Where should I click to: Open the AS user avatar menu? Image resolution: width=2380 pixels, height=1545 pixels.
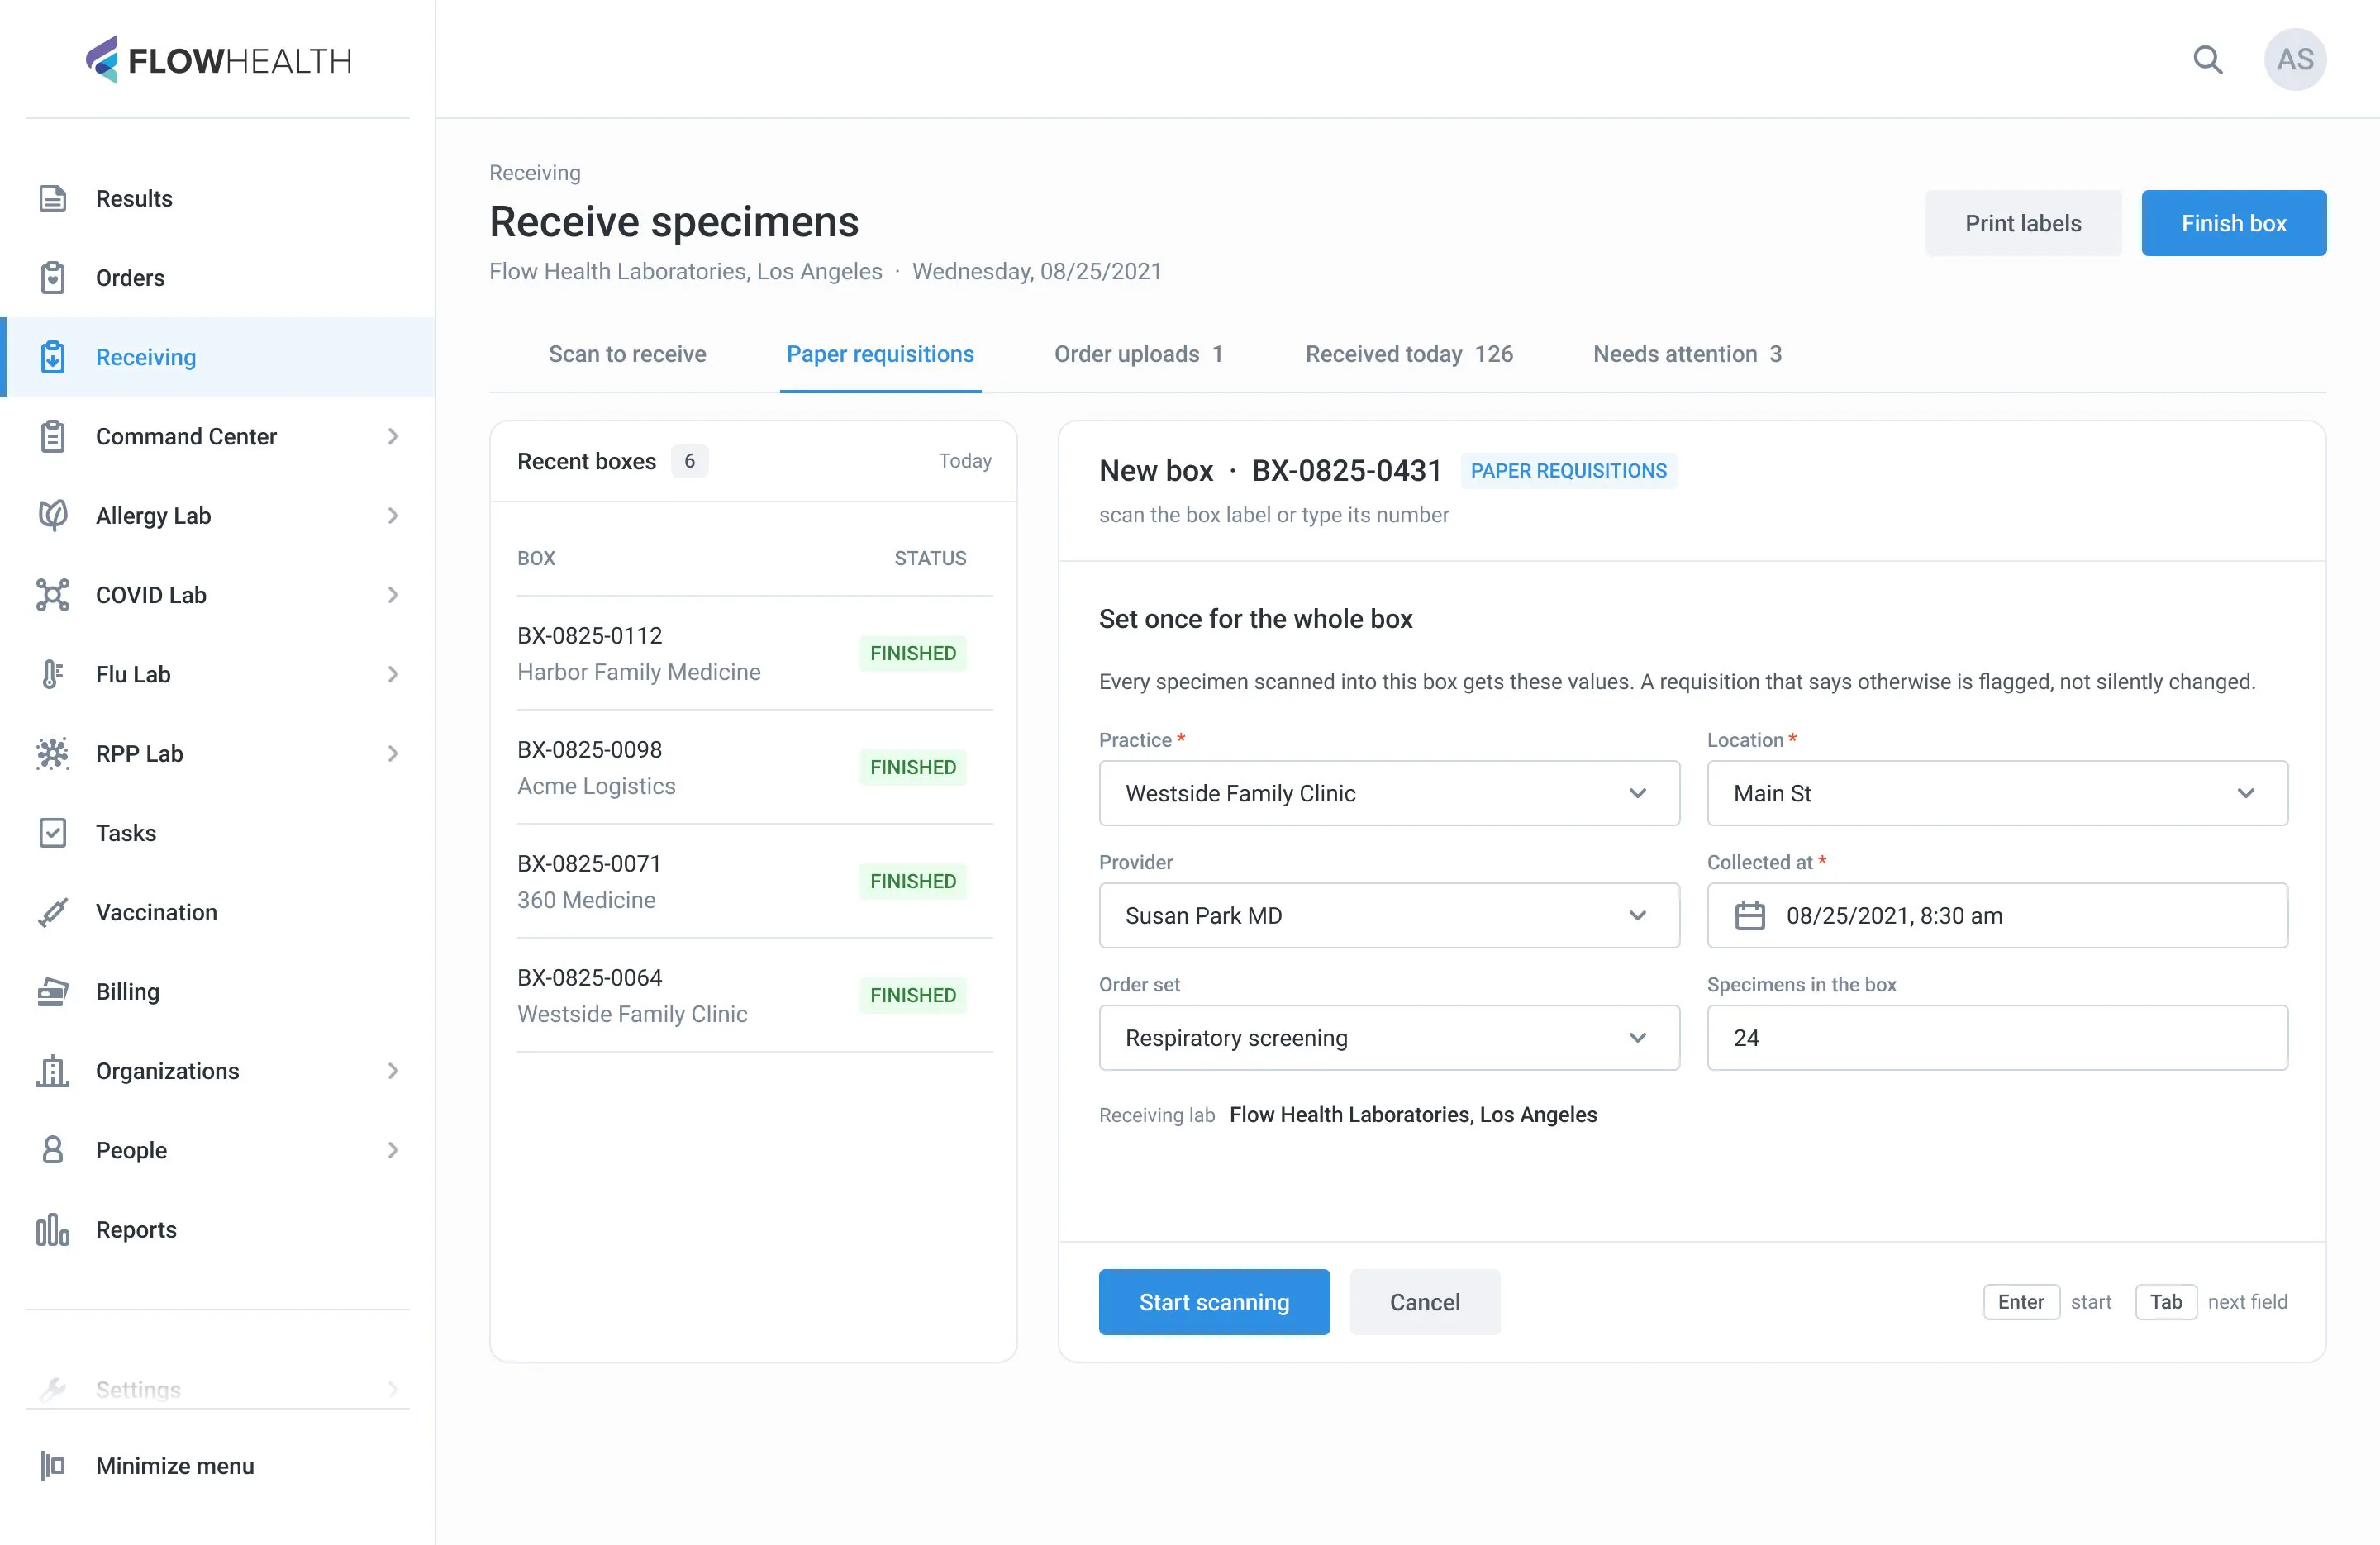(x=2294, y=60)
